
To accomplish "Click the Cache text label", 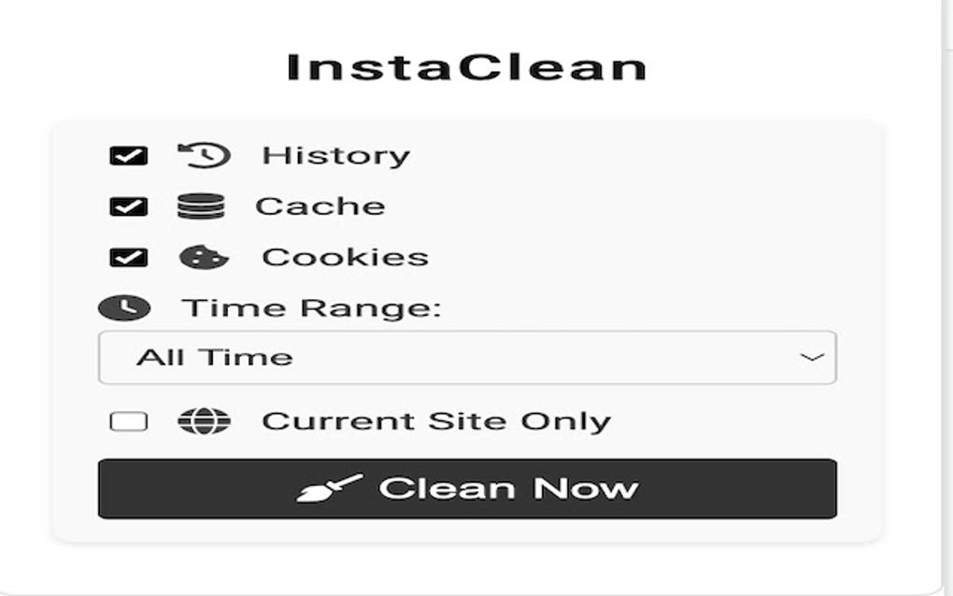I will pos(320,206).
